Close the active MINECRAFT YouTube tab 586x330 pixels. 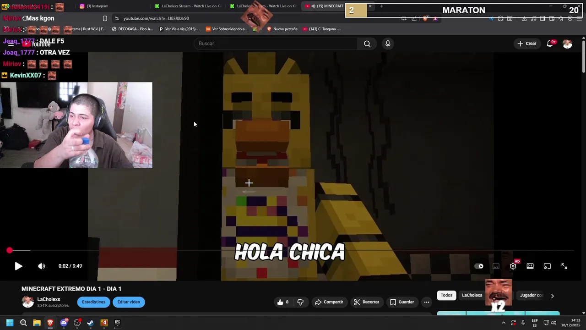point(370,6)
